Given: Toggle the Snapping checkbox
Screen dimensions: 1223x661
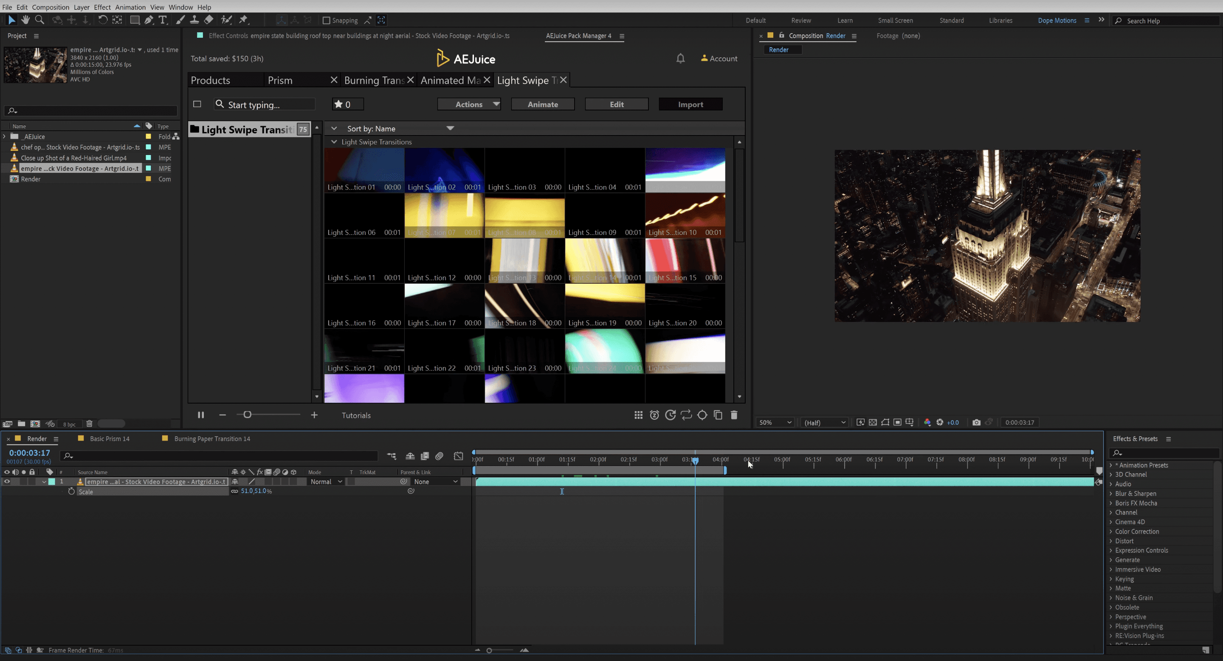Looking at the screenshot, I should (x=326, y=20).
